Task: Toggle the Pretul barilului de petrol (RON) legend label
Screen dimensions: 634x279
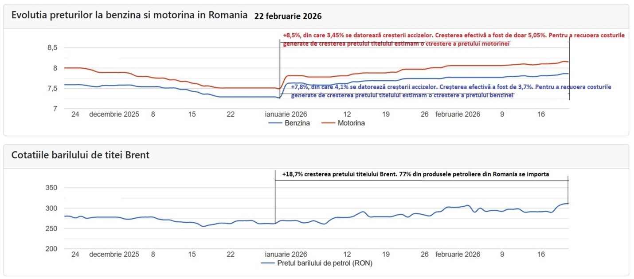Action: click(325, 263)
